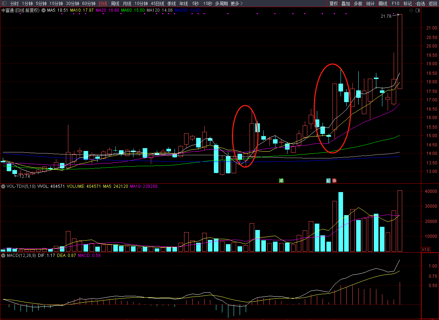Select the 周线 weekly period tab

(115, 4)
